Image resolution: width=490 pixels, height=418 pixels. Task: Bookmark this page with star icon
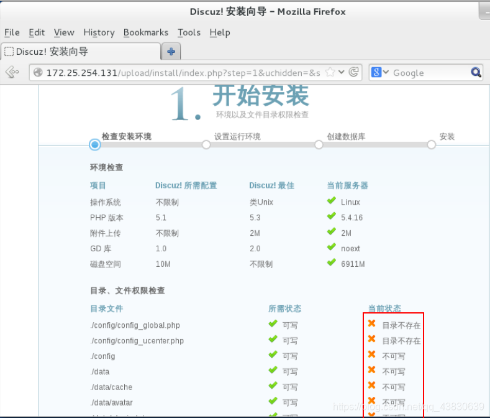pyautogui.click(x=330, y=72)
